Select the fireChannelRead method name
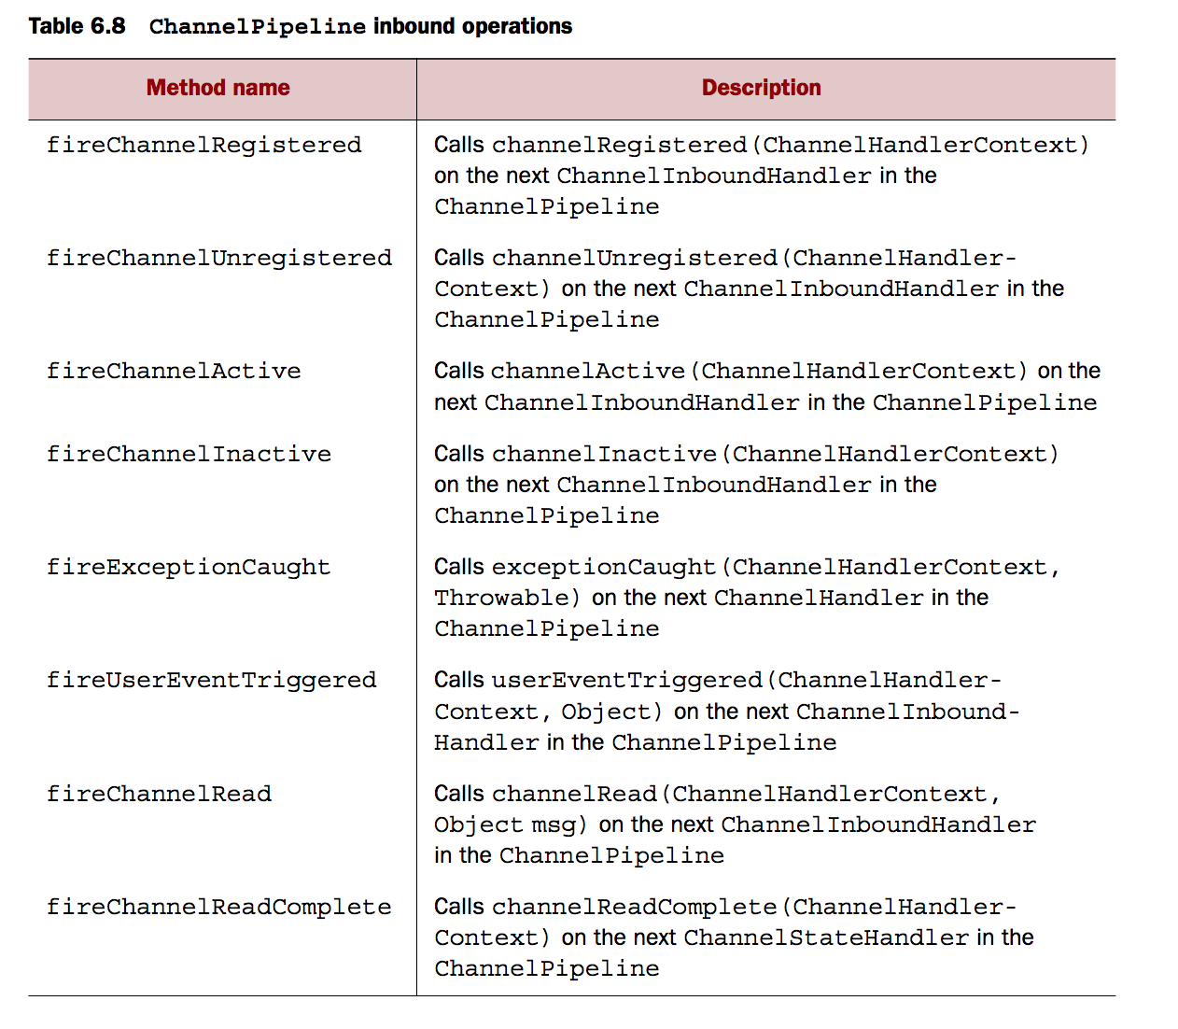Image resolution: width=1178 pixels, height=1029 pixels. (160, 794)
